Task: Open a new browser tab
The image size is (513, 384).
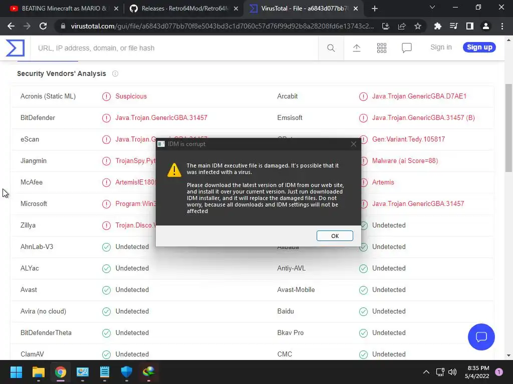Action: (x=375, y=9)
